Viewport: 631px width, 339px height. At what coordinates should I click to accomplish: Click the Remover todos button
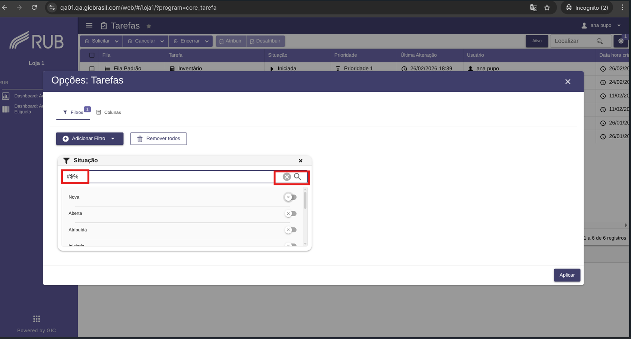pos(159,139)
